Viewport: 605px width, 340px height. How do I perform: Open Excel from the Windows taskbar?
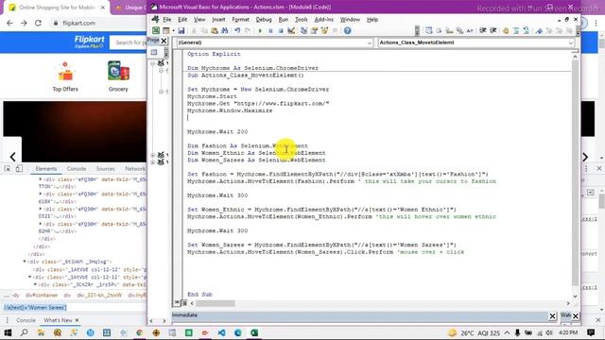tap(254, 332)
